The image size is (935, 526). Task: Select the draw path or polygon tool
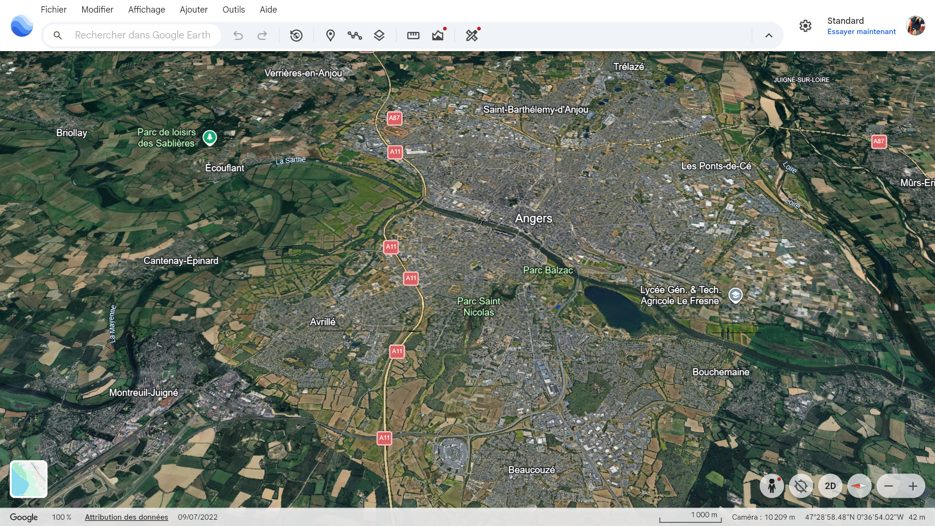[x=355, y=36]
